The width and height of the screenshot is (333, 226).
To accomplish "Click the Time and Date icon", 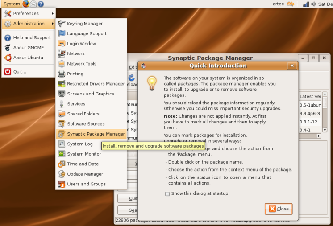I will (x=61, y=164).
